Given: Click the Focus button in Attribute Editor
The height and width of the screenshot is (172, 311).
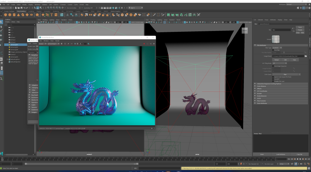Looking at the screenshot, I should [300, 27].
